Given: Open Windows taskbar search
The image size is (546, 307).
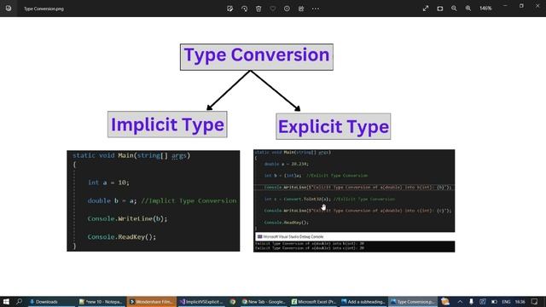Looking at the screenshot, I should click(19, 302).
